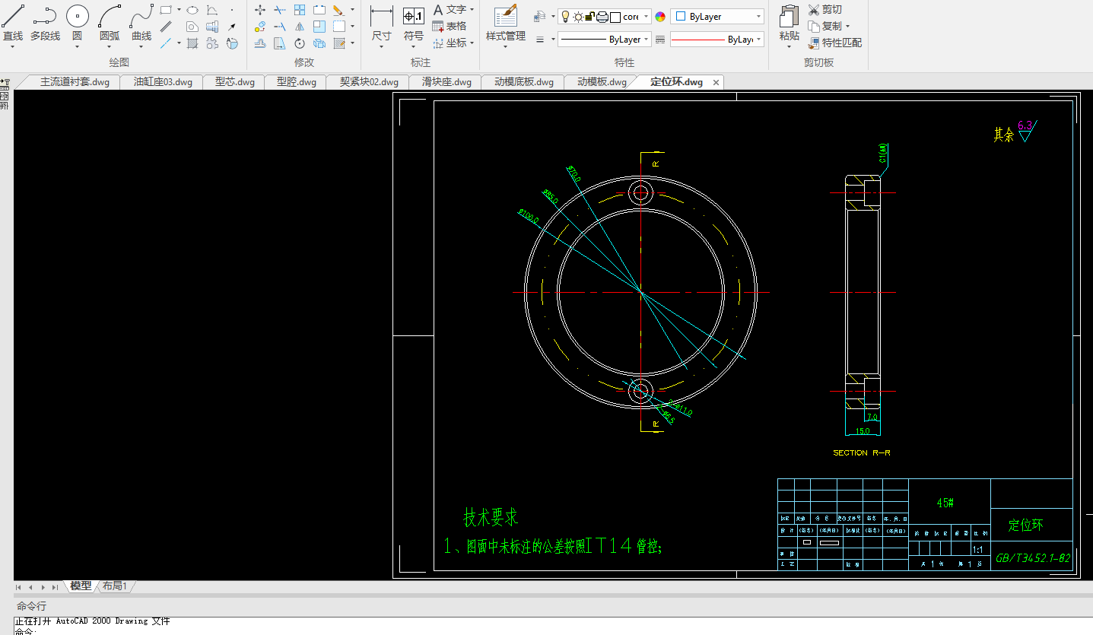This screenshot has width=1093, height=635.
Task: Expand the ByLayer color dropdown
Action: pyautogui.click(x=758, y=17)
